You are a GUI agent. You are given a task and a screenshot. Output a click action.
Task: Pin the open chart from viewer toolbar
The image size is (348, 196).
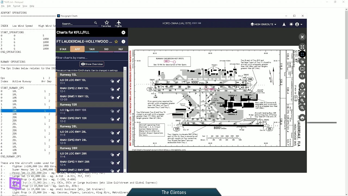302,93
